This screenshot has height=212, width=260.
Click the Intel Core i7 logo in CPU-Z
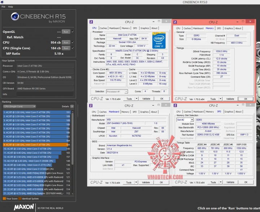click(159, 40)
